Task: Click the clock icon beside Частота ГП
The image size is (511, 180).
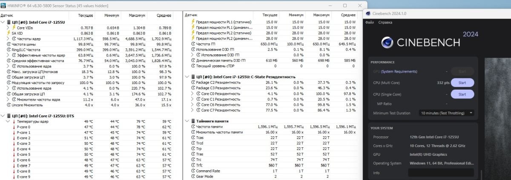Action: [x=193, y=44]
